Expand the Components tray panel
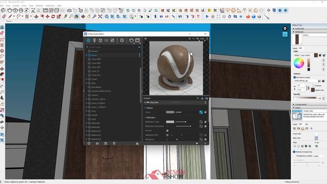This screenshot has width=327, height=184. [294, 104]
